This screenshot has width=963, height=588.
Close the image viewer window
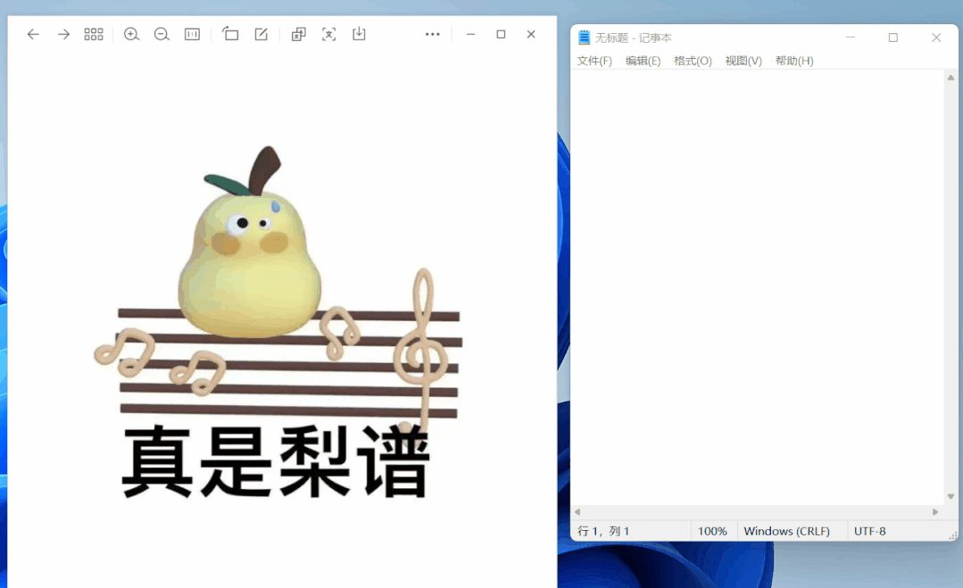click(x=531, y=35)
